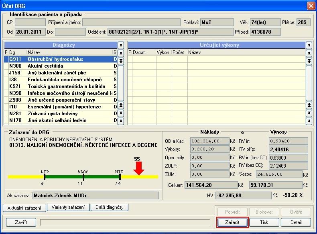Select row Z988 Jiné určené pooperační stavy
317x234 pixels.
coord(61,100)
